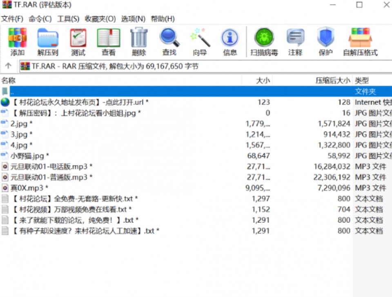Viewport: 392px width, 297px height.
Task: Go up one level with arrow button
Action: [x=8, y=66]
